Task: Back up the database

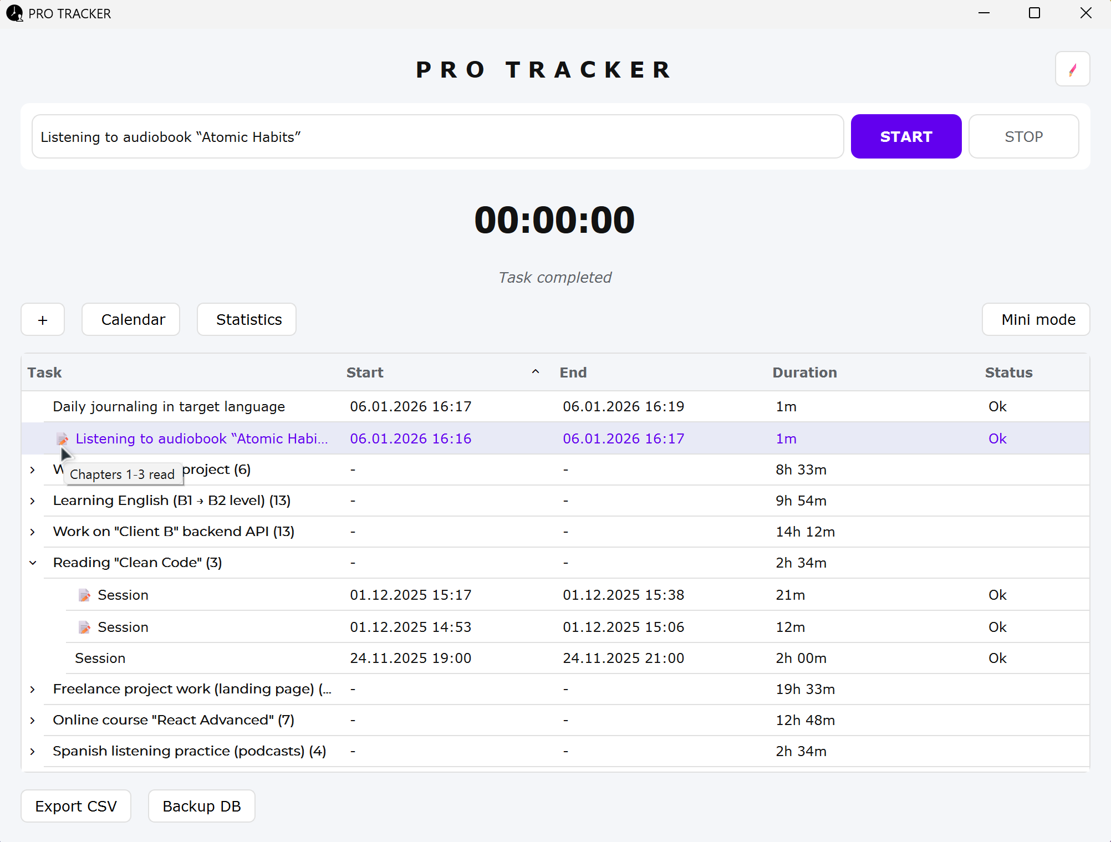Action: 201,806
